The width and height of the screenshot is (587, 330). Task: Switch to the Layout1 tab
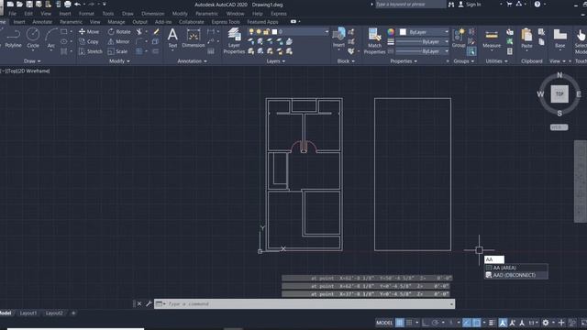28,313
